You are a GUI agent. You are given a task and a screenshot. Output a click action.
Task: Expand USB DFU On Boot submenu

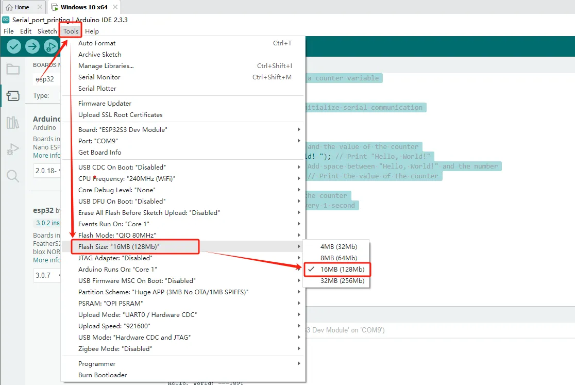point(183,202)
